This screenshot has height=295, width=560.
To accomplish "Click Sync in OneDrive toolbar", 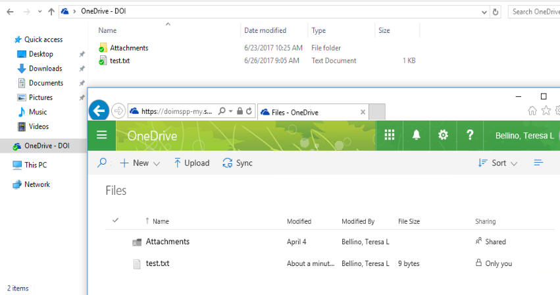I will pos(238,163).
